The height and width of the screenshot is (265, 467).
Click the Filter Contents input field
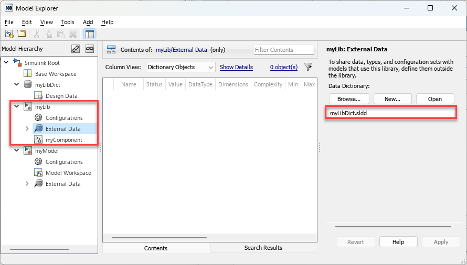pos(283,50)
